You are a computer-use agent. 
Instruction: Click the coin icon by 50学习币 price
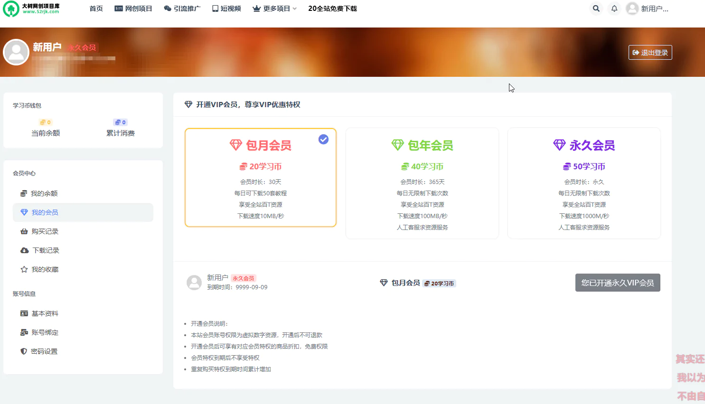point(567,166)
